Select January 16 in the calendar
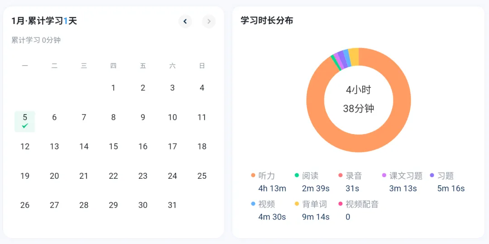 pyautogui.click(x=143, y=147)
